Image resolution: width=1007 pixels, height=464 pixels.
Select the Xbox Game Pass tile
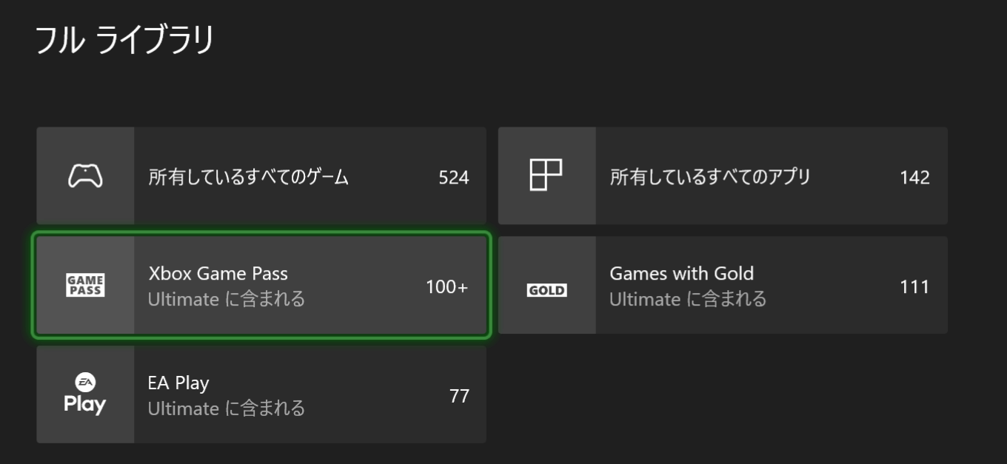pyautogui.click(x=261, y=285)
